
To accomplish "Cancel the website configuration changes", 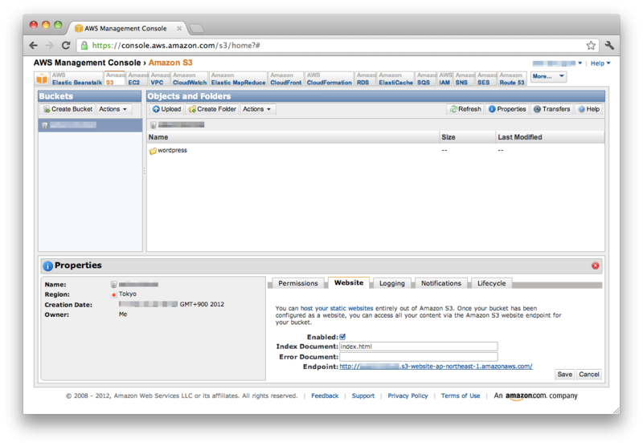I will click(x=589, y=375).
